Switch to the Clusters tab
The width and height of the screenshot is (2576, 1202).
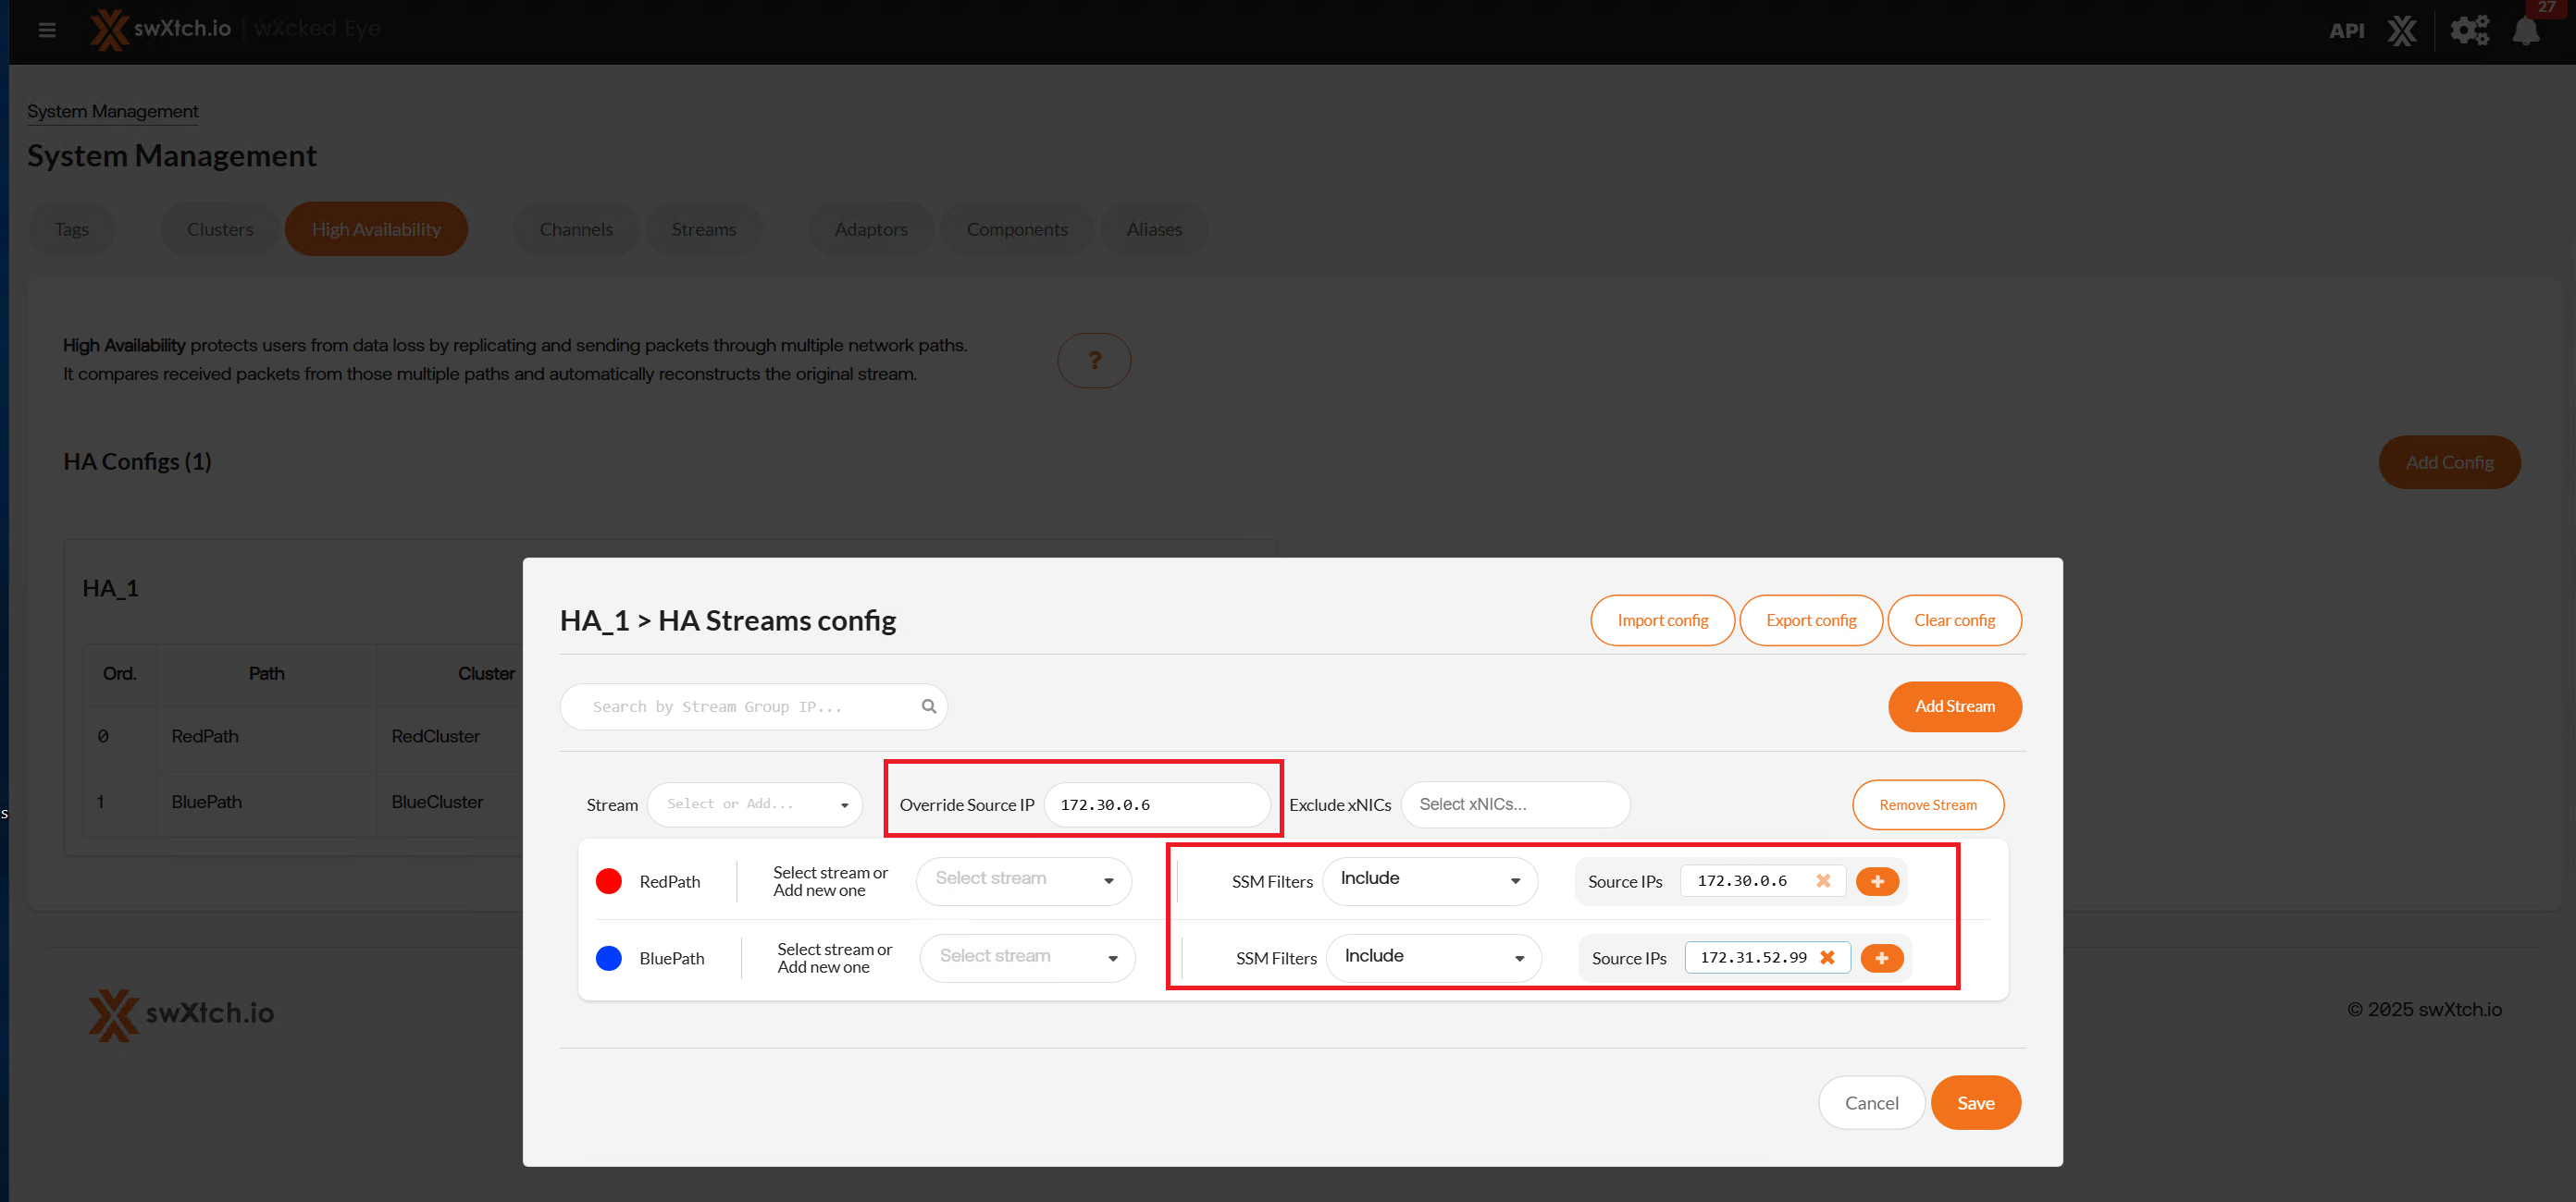pyautogui.click(x=220, y=228)
